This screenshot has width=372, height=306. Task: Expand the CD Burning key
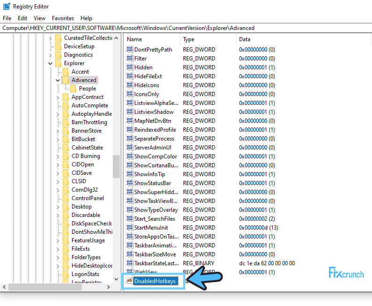(x=58, y=157)
